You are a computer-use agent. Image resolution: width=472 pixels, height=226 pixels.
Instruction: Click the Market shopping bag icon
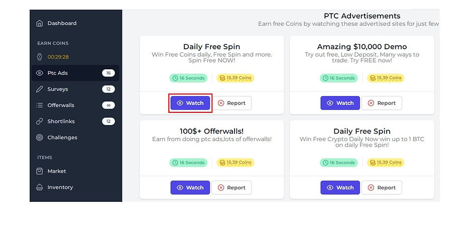[x=40, y=171]
